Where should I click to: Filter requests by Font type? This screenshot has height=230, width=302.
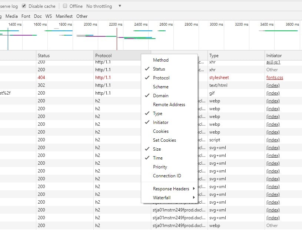[x=26, y=16]
